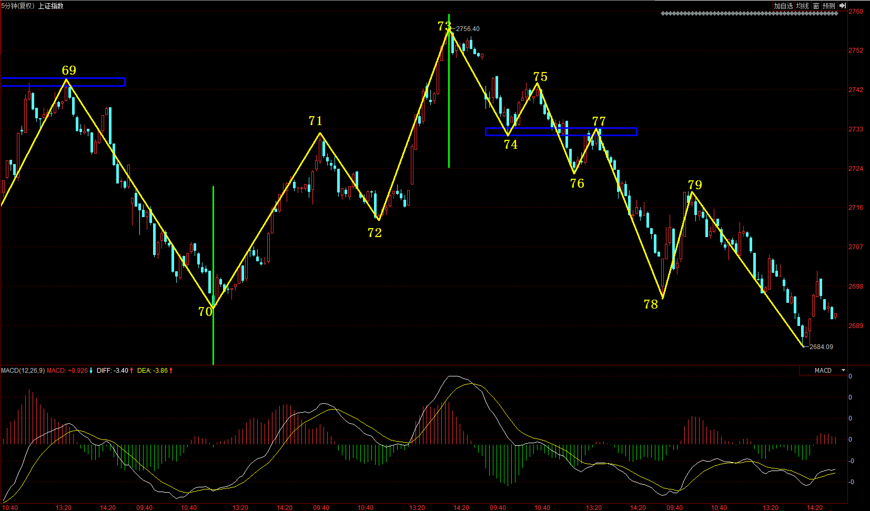Click the 上证指数 index name
The width and height of the screenshot is (870, 511).
tap(50, 6)
